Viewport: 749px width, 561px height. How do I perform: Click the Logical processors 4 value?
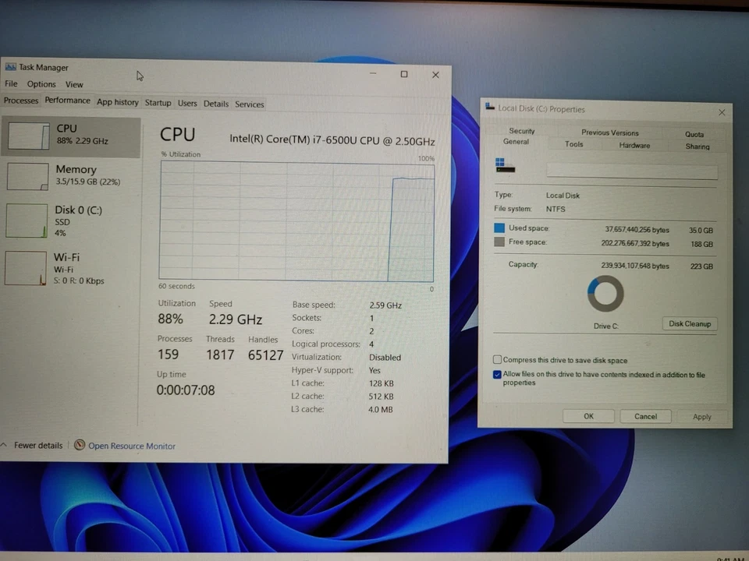point(371,344)
